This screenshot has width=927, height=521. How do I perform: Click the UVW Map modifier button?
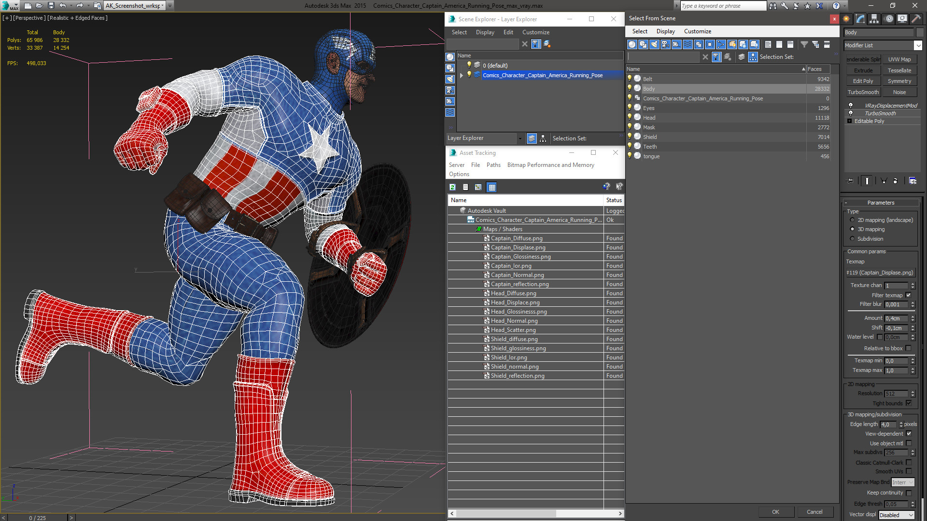899,59
